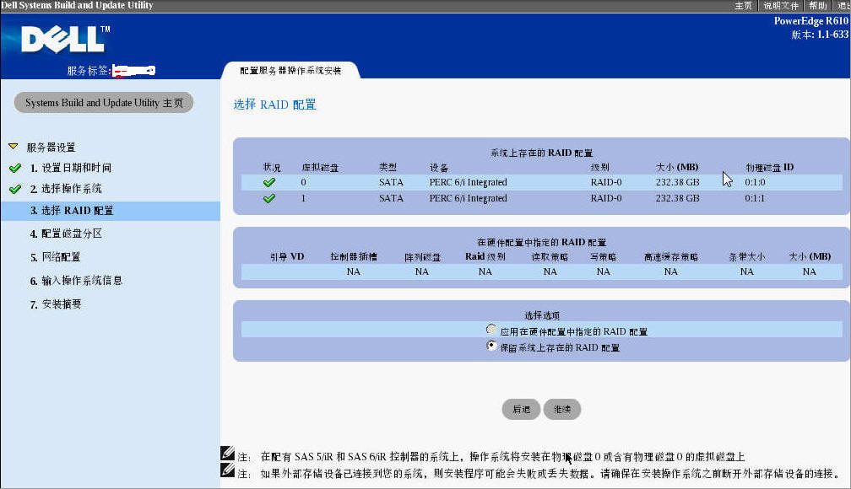Click the PowerEdge R610 model label
Image resolution: width=851 pixels, height=489 pixels.
point(810,20)
